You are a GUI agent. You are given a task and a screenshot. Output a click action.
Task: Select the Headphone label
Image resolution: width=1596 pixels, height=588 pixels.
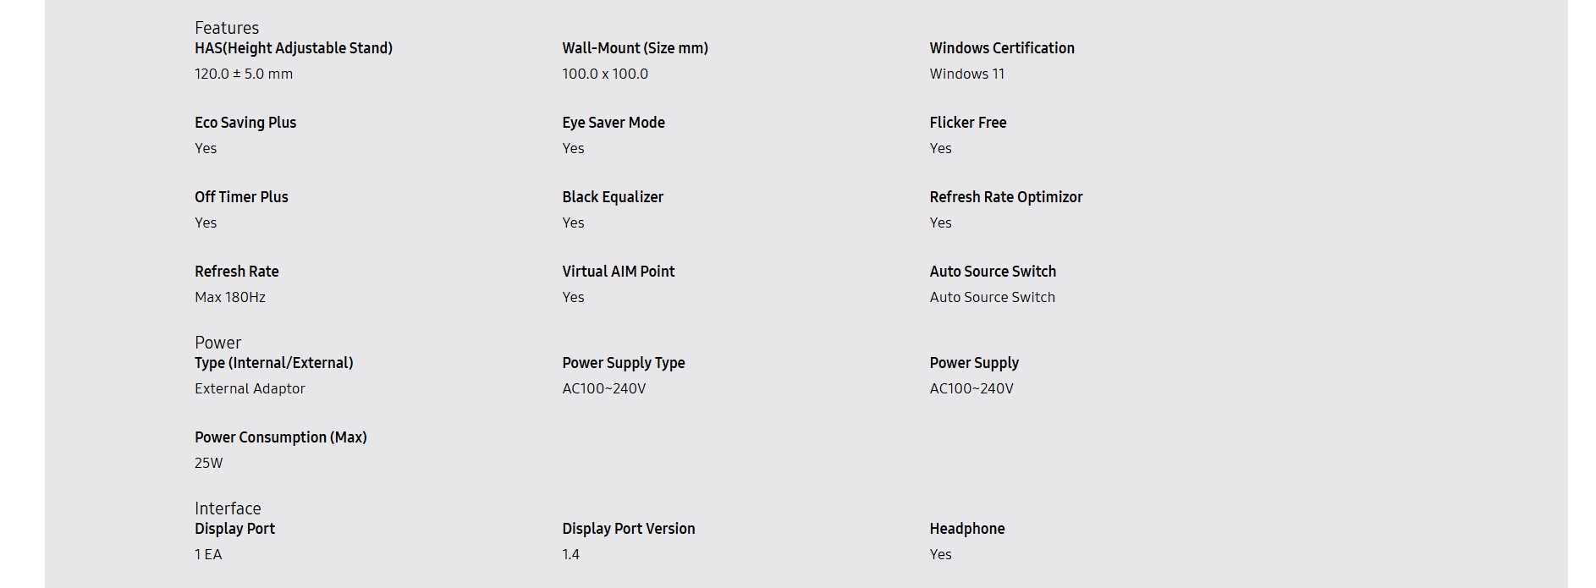967,529
